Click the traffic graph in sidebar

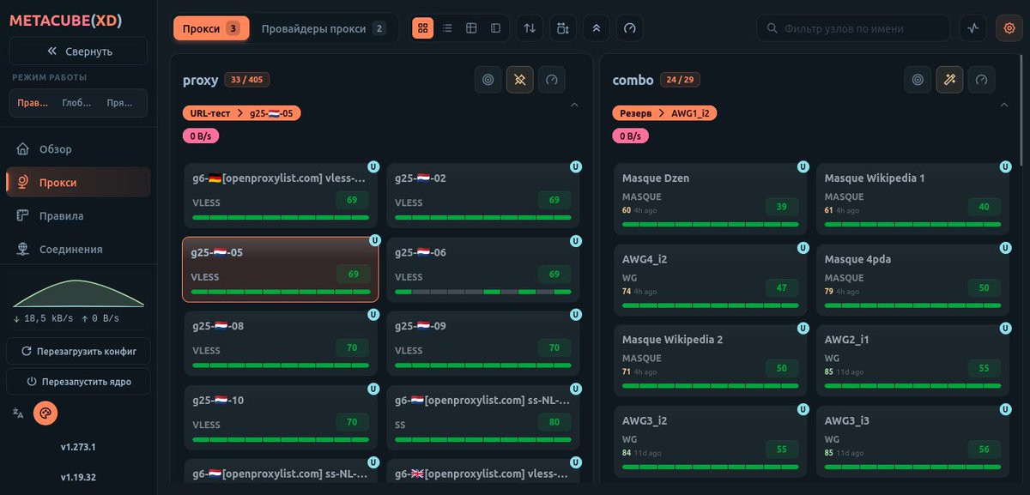pyautogui.click(x=78, y=293)
